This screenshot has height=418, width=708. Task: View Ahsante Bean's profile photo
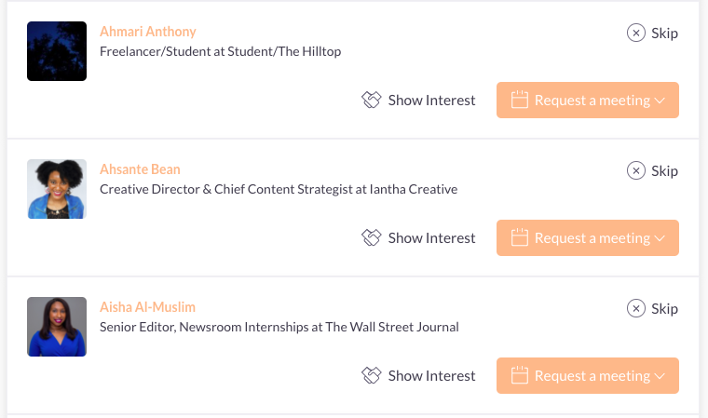(x=57, y=189)
